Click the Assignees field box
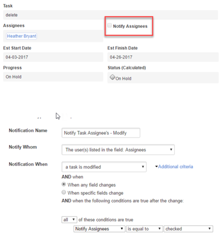Image resolution: width=224 pixels, height=235 pixels. pos(53,36)
